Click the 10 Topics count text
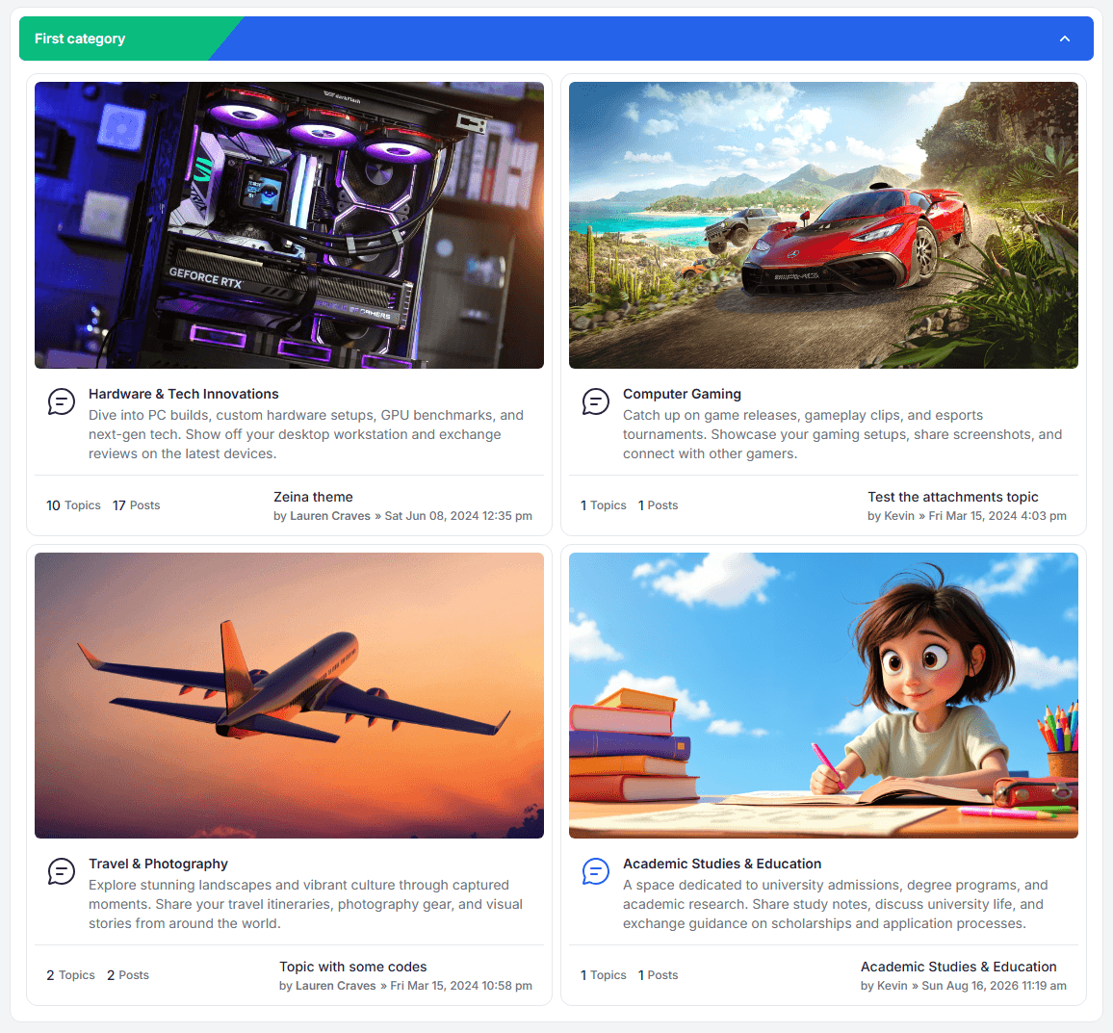The height and width of the screenshot is (1033, 1113). [x=73, y=505]
